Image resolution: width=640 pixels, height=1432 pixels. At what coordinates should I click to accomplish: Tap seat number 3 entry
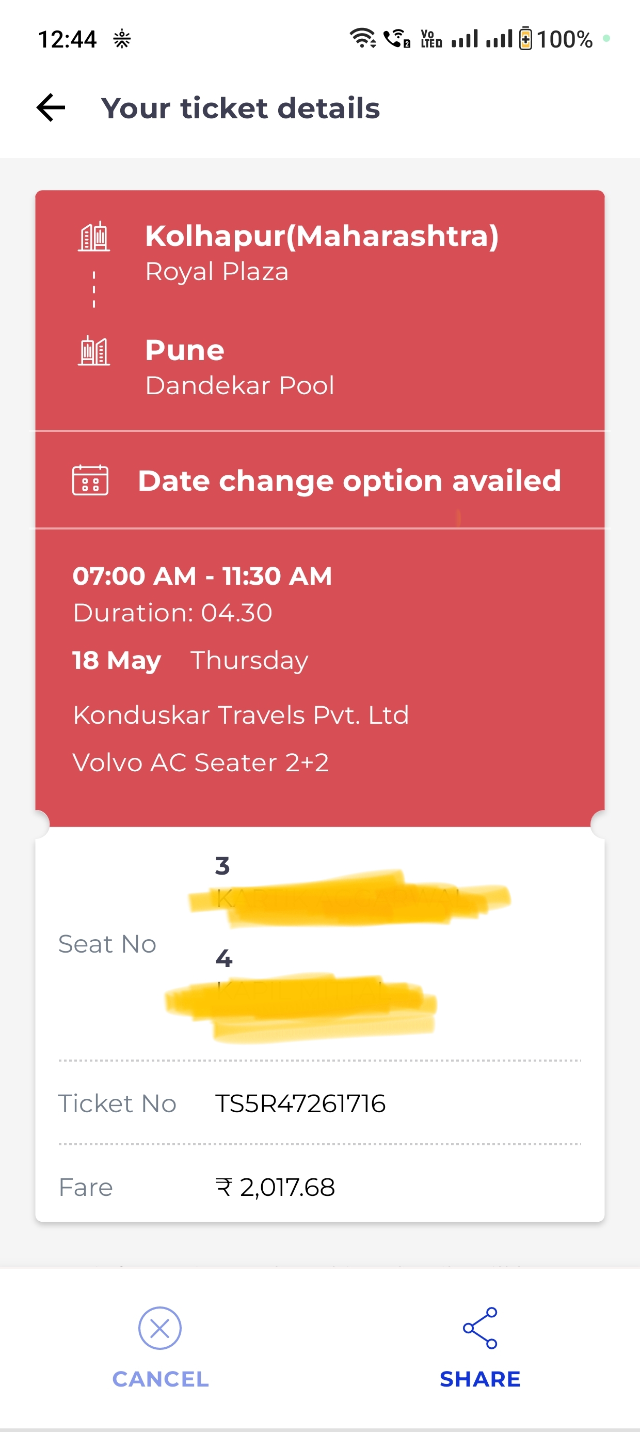click(x=222, y=865)
